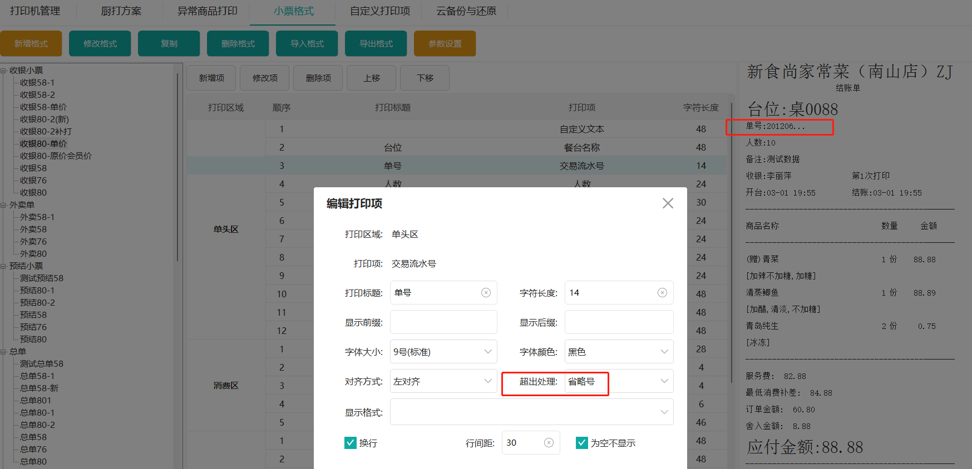This screenshot has width=972, height=469.
Task: Select 测试总单58 in the tree
Action: [42, 364]
